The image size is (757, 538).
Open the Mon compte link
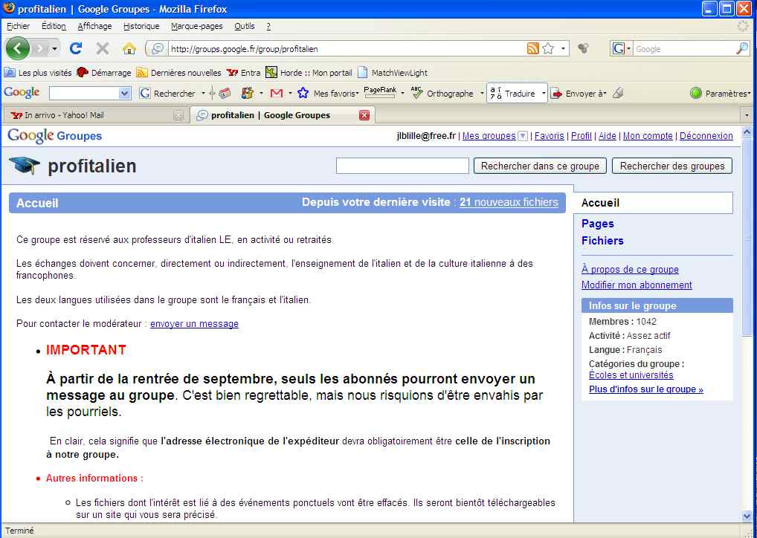[648, 136]
